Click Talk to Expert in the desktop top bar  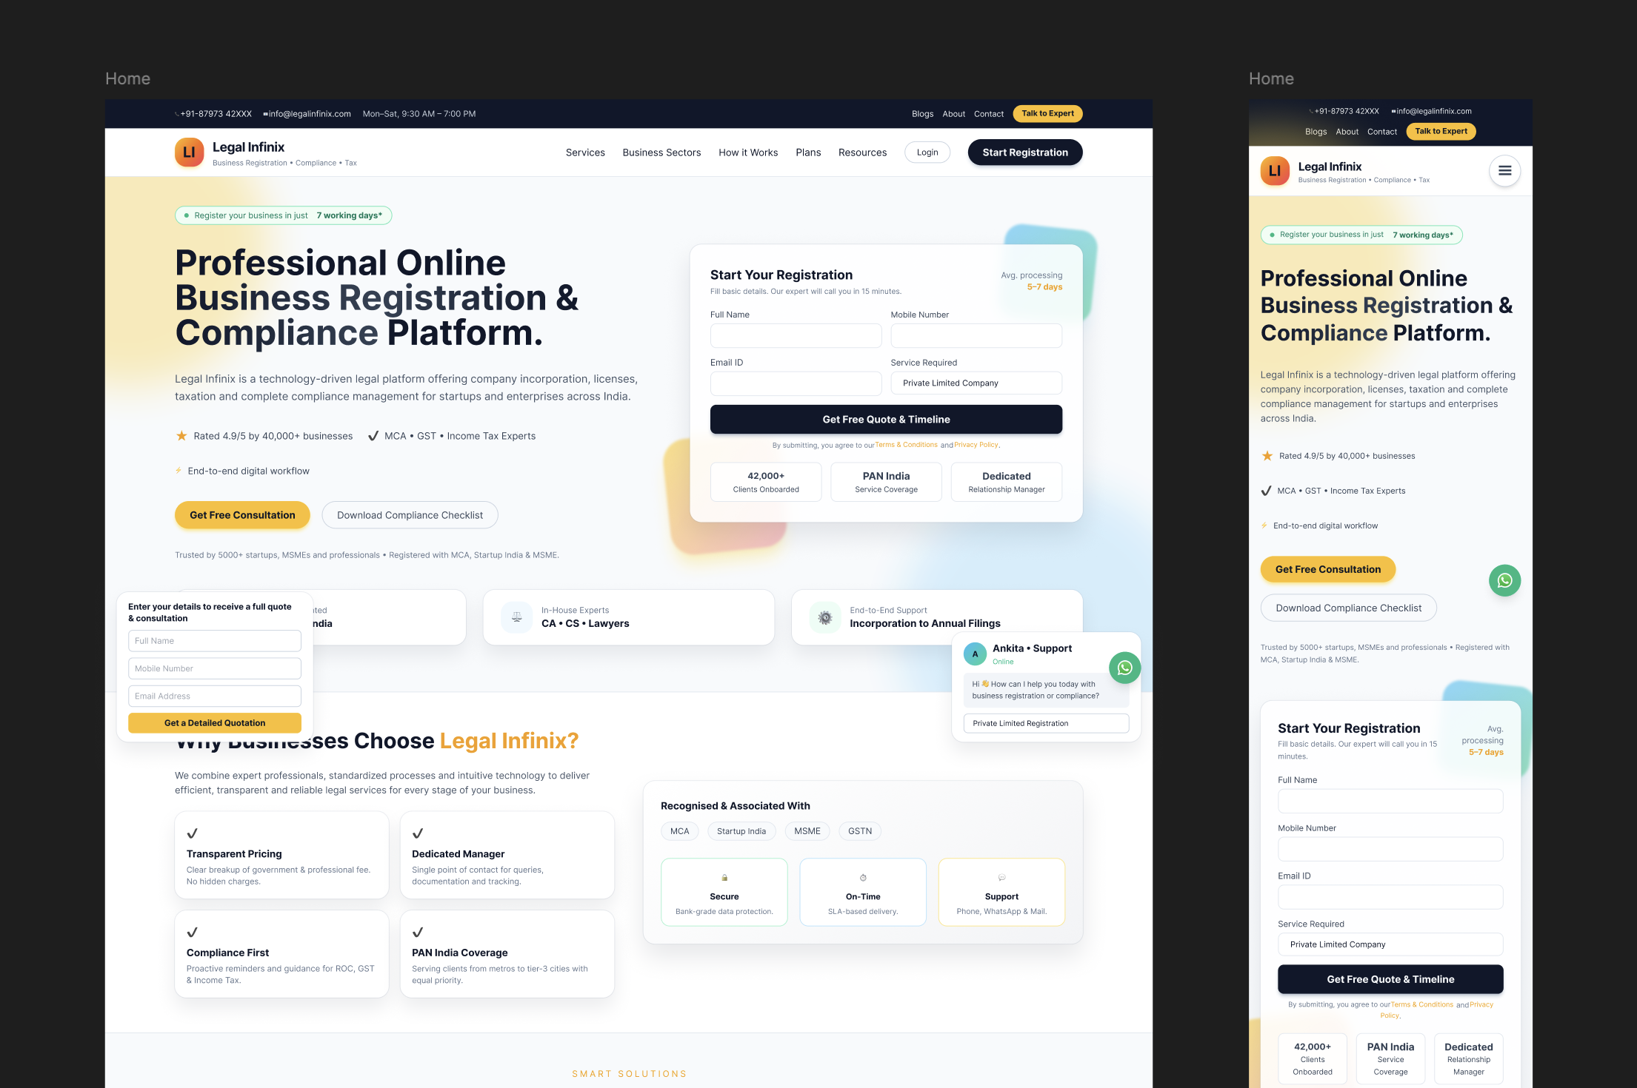1047,113
